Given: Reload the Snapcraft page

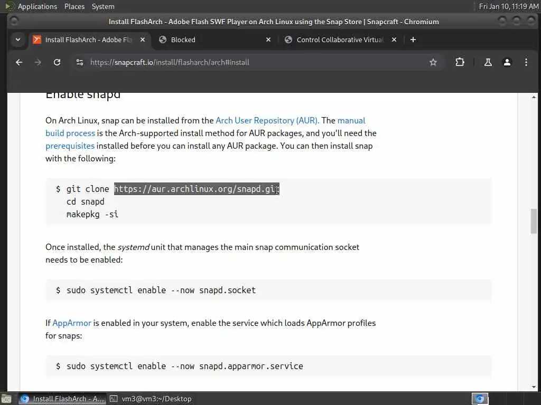Looking at the screenshot, I should pyautogui.click(x=57, y=62).
